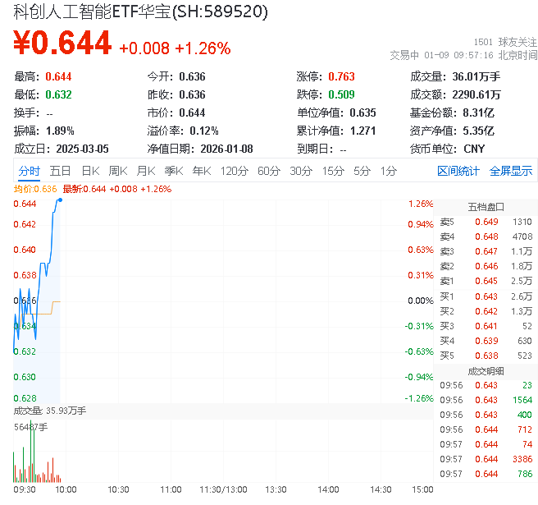Select the 买3 row at 0.641

pos(486,326)
